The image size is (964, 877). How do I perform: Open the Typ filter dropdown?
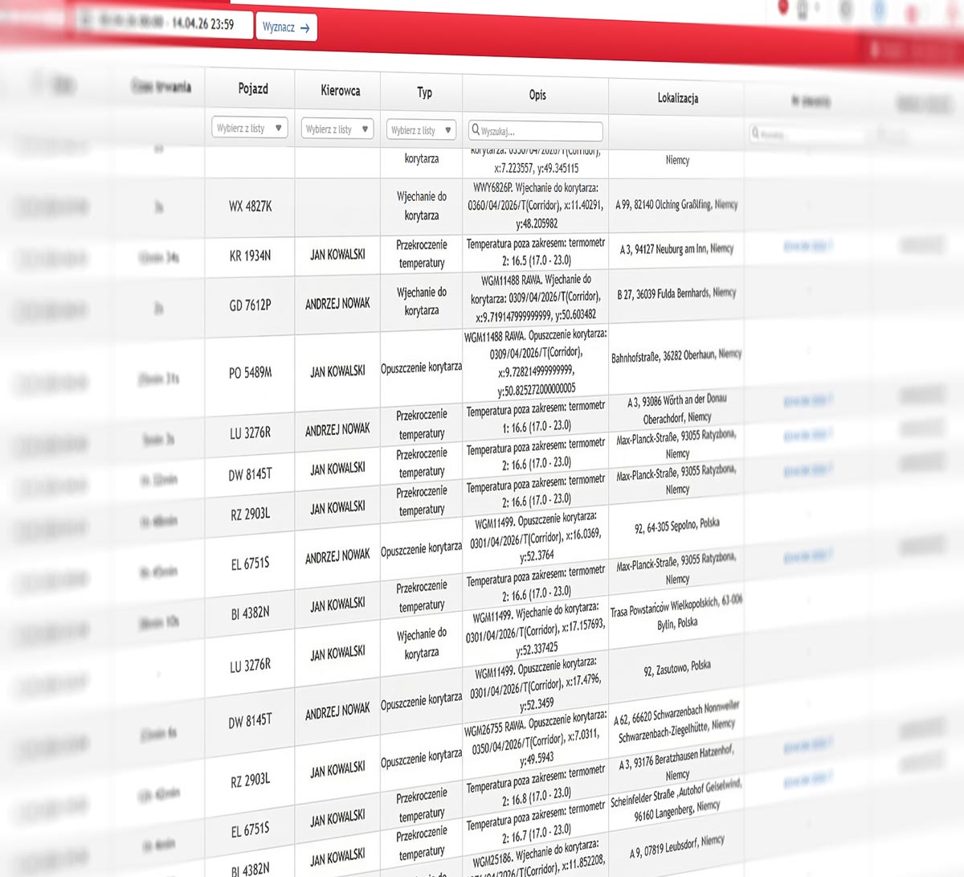click(422, 129)
